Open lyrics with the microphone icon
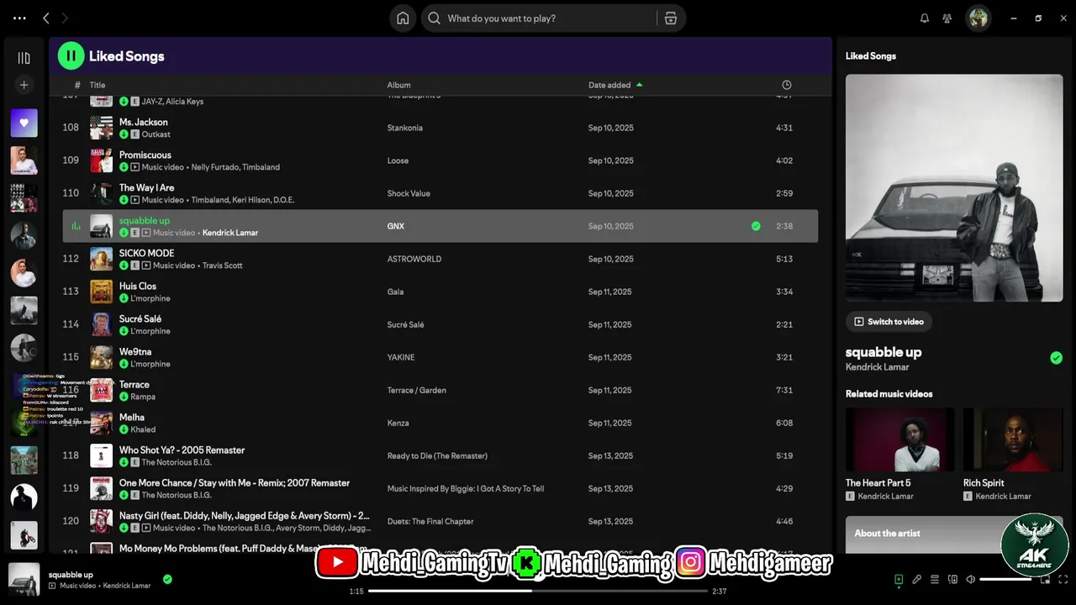Viewport: 1076px width, 605px height. (x=916, y=579)
